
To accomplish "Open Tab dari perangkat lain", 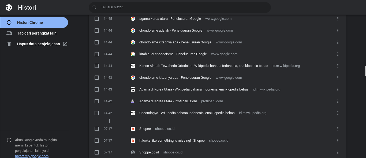I will 37,33.
